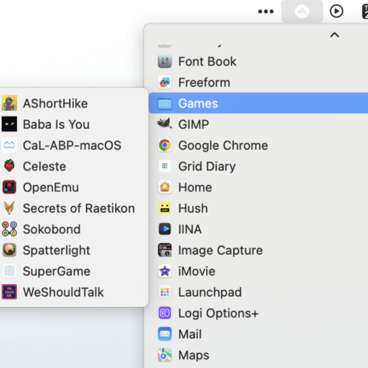Click the Celeste strawberry icon
Image resolution: width=368 pixels, height=368 pixels.
click(x=10, y=166)
